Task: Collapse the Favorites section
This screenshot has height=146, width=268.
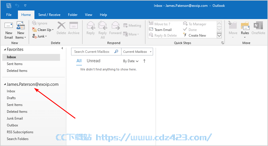Action: [x=5, y=49]
